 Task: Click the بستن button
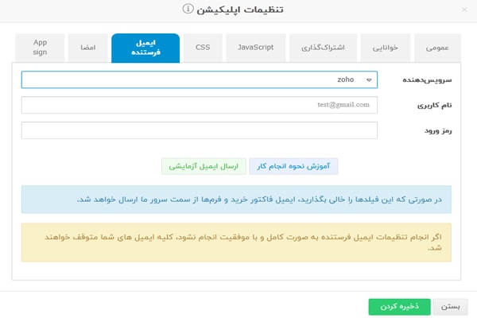(450, 307)
